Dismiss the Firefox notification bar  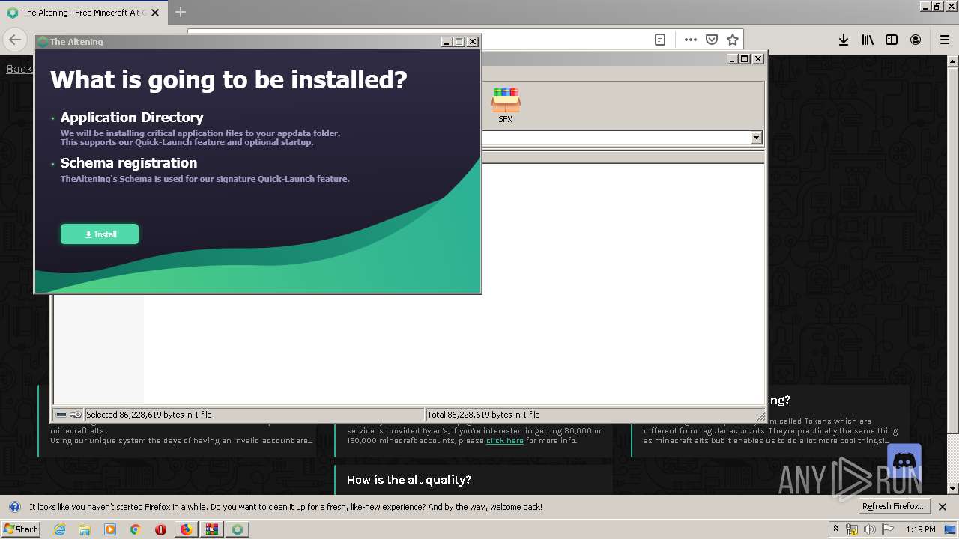coord(943,507)
